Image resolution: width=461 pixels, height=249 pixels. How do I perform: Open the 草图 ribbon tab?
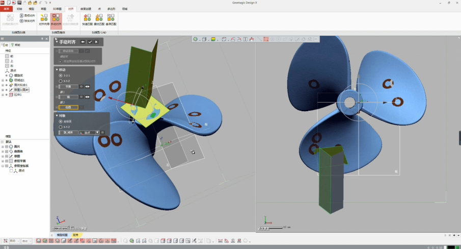[43, 9]
